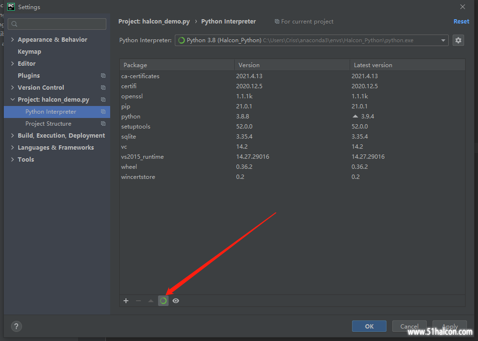Open the Keymap settings page
Viewport: 478px width, 341px height.
coord(29,52)
